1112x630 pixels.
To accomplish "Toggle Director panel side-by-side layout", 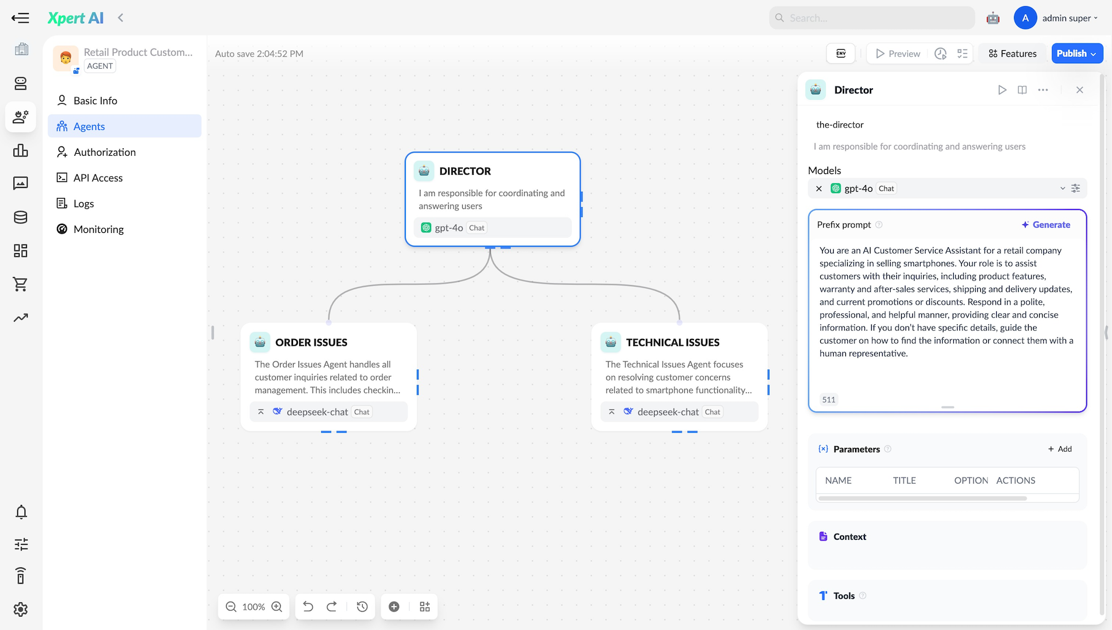I will tap(1022, 90).
